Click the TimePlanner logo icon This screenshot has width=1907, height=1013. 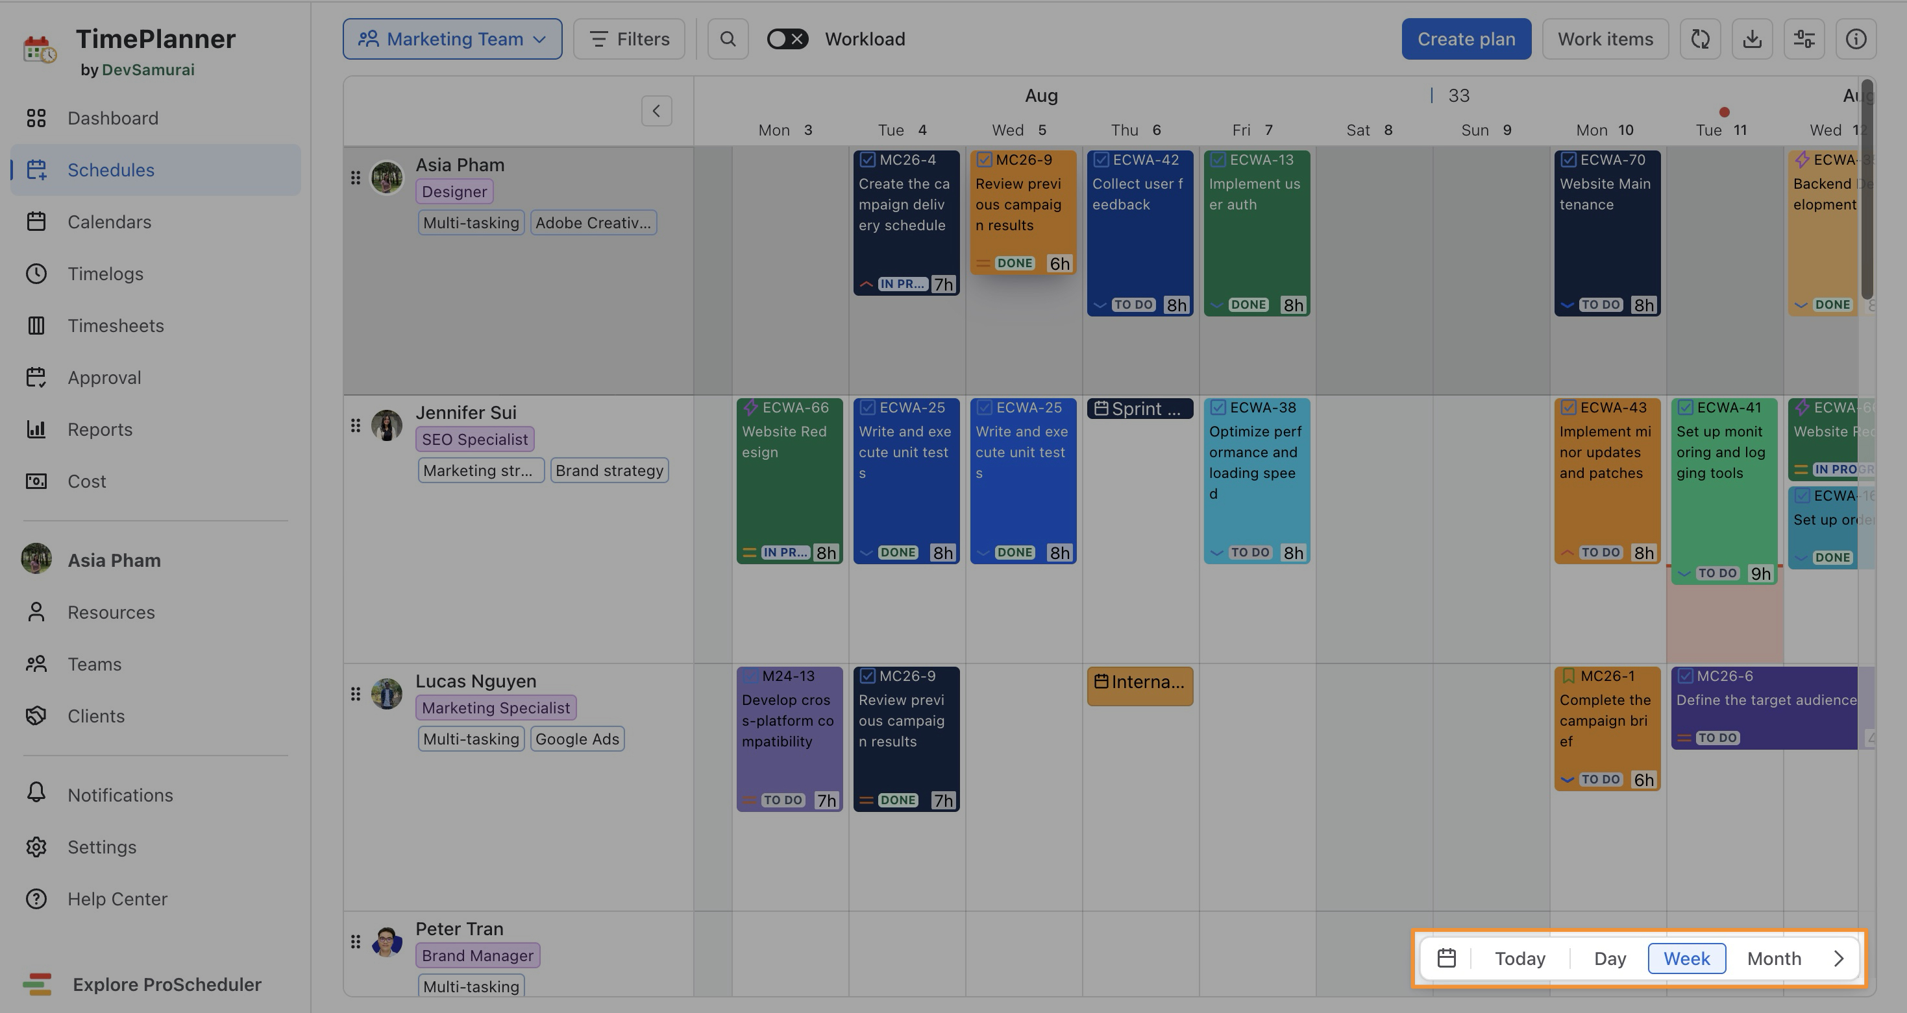click(40, 49)
